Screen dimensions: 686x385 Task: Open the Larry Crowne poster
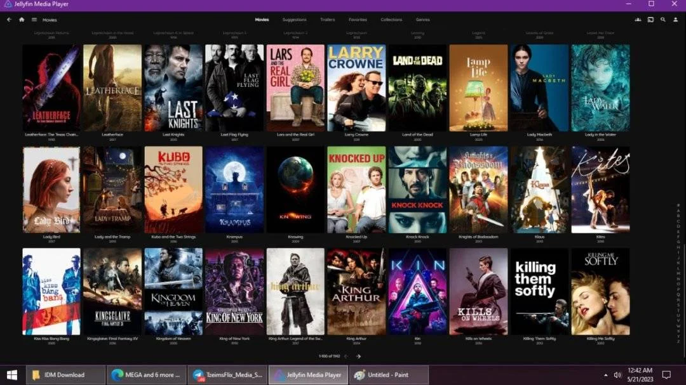pyautogui.click(x=356, y=88)
